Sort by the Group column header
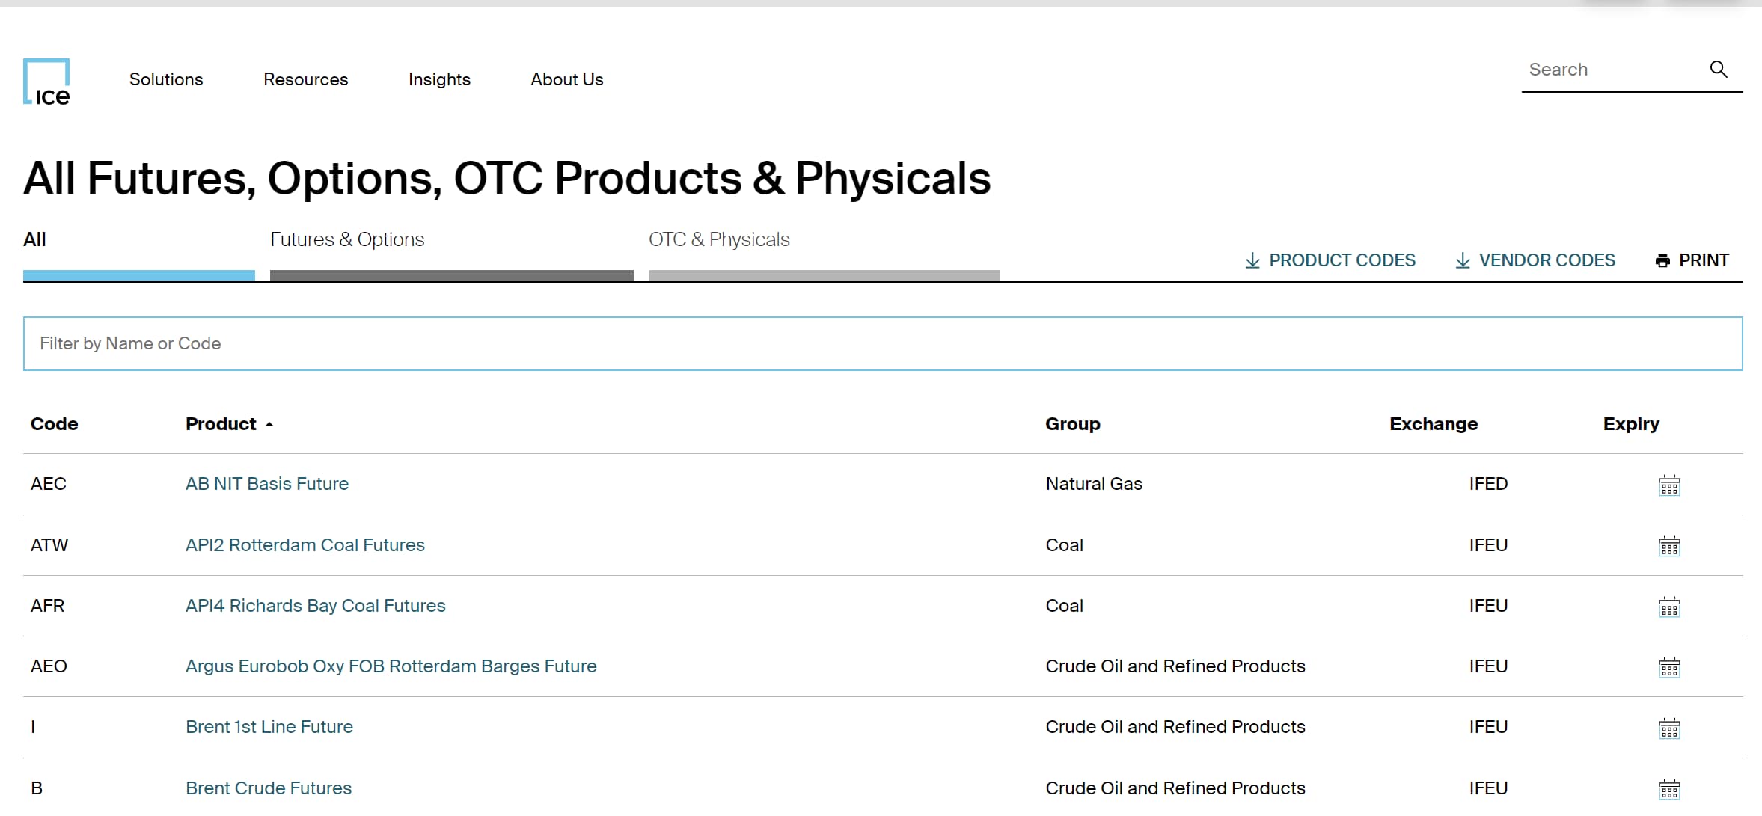This screenshot has height=816, width=1762. coord(1073,424)
